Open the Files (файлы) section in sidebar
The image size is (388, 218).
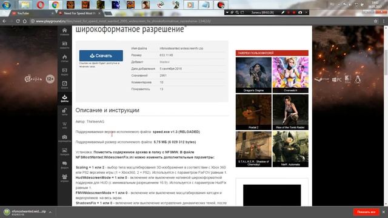click(65, 98)
